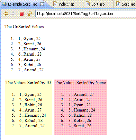The height and width of the screenshot is (140, 136).
Task: Select unsorted row 6 , Rahul , 28
Action: pos(30,54)
